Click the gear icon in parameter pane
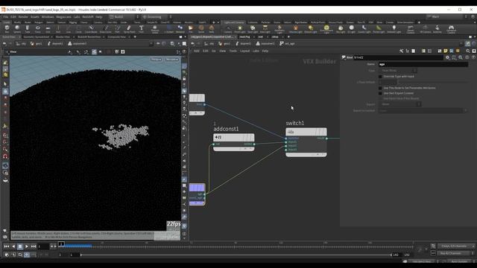This screenshot has height=268, width=477. coord(447,57)
